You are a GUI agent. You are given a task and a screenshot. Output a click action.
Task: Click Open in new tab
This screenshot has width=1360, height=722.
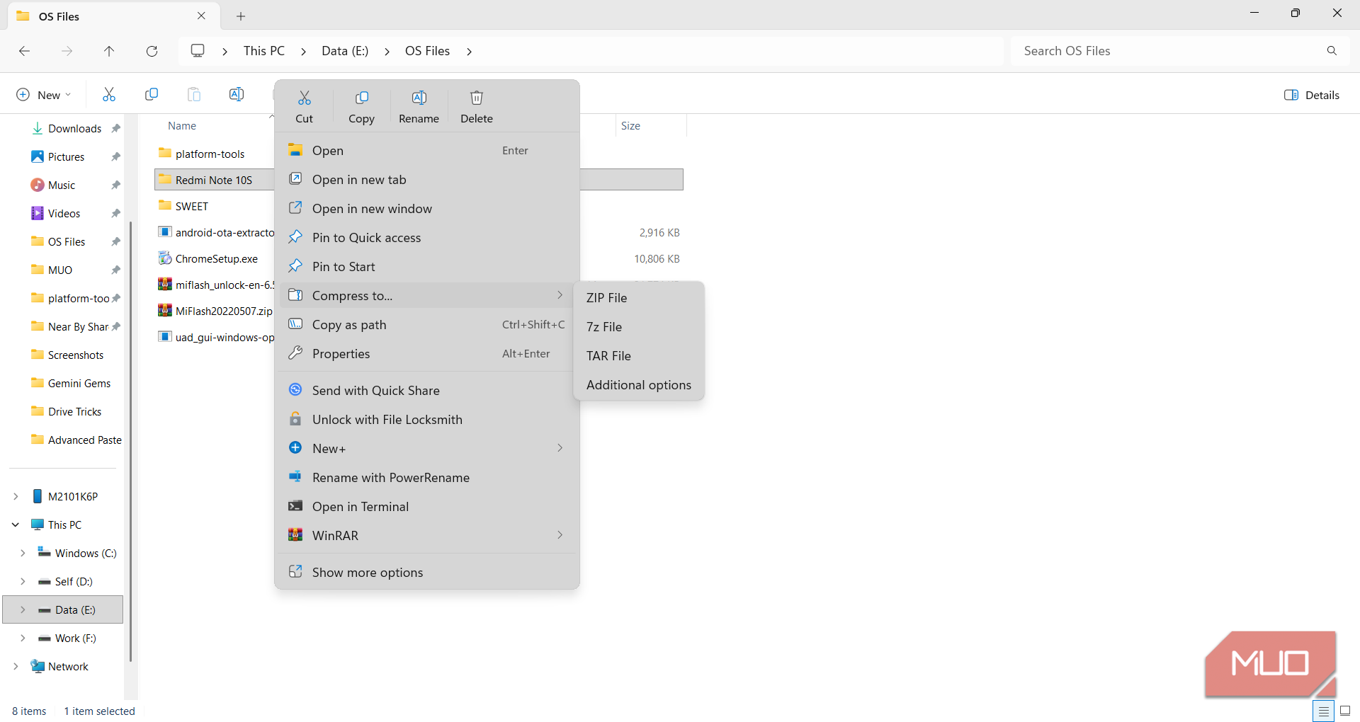(426, 180)
